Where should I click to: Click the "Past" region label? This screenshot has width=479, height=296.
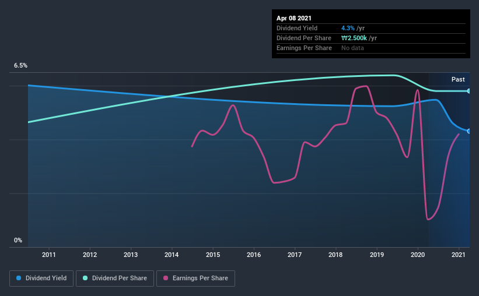(458, 79)
